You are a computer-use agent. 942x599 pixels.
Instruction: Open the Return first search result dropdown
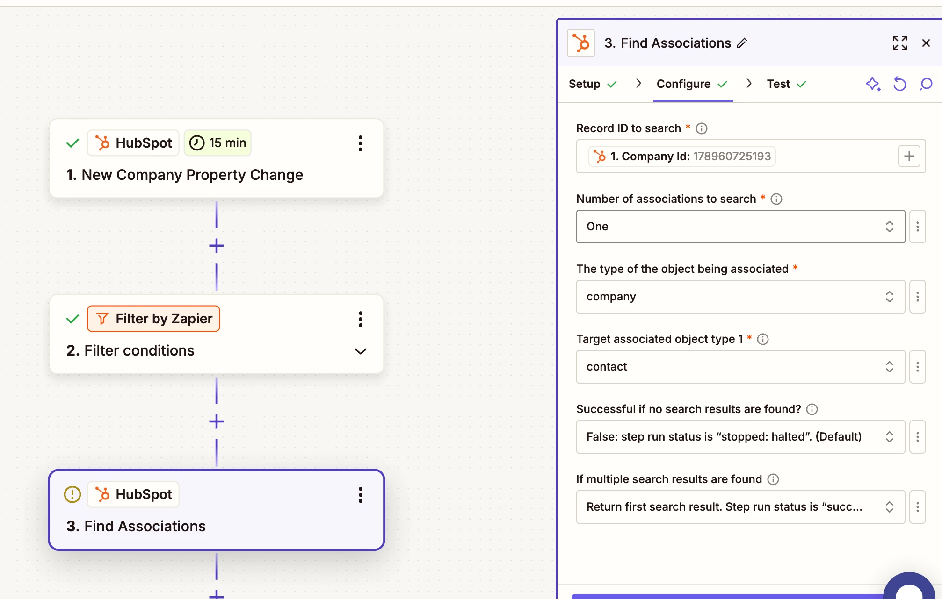740,507
